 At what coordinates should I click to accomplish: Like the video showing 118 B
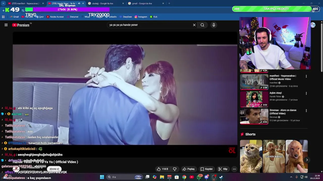pyautogui.click(x=163, y=169)
